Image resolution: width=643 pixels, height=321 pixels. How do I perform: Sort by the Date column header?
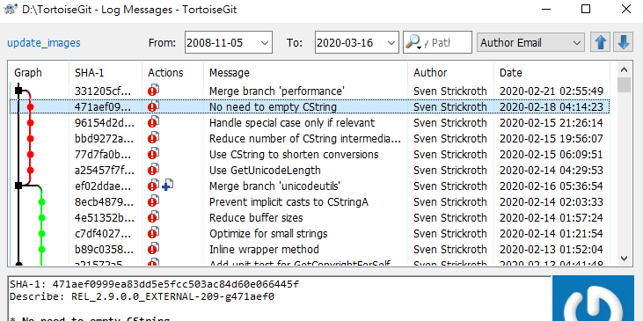(510, 73)
